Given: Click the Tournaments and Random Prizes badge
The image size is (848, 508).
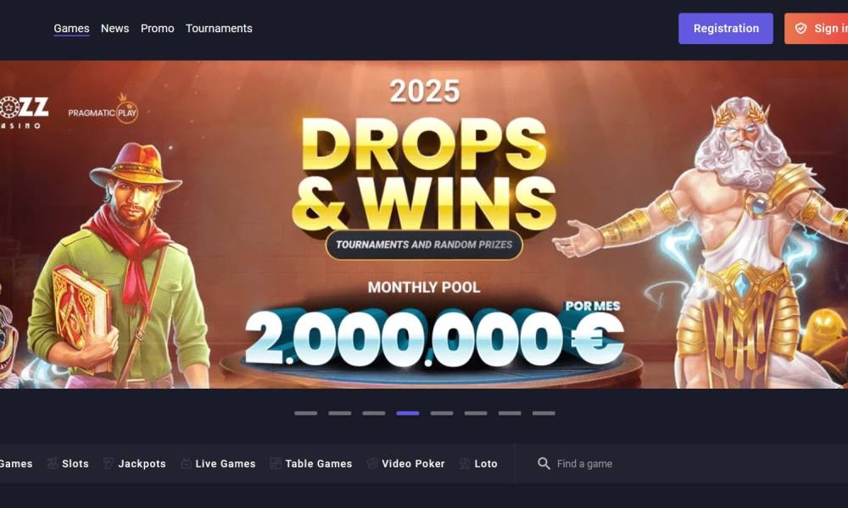Looking at the screenshot, I should pos(424,245).
